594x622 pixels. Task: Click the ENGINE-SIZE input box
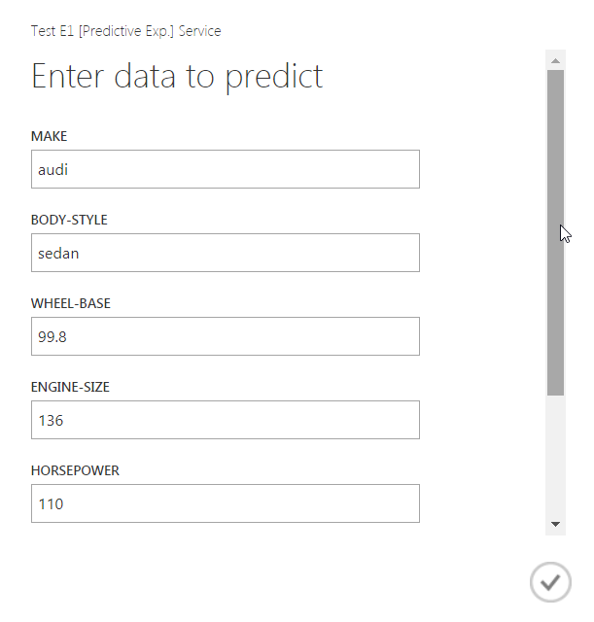click(225, 420)
